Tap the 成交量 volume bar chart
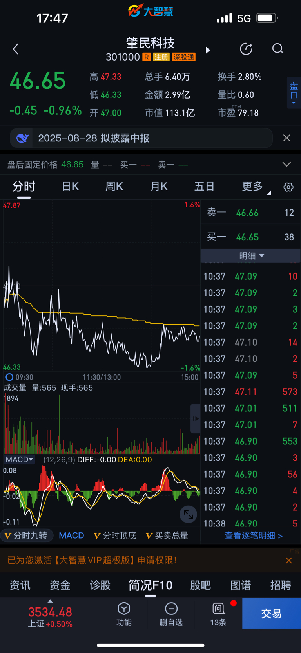The image size is (301, 653). click(x=102, y=424)
